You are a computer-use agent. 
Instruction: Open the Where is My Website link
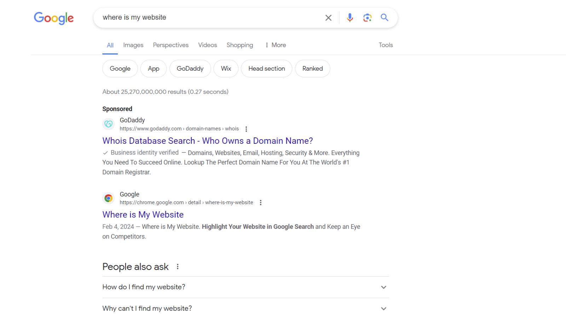click(x=143, y=214)
